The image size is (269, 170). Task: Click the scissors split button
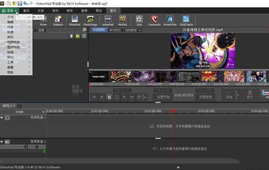pos(250,94)
